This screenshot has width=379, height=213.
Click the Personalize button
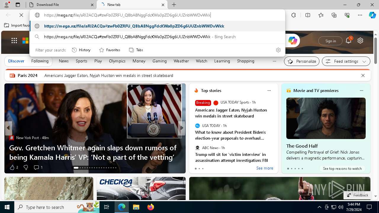coord(302,61)
